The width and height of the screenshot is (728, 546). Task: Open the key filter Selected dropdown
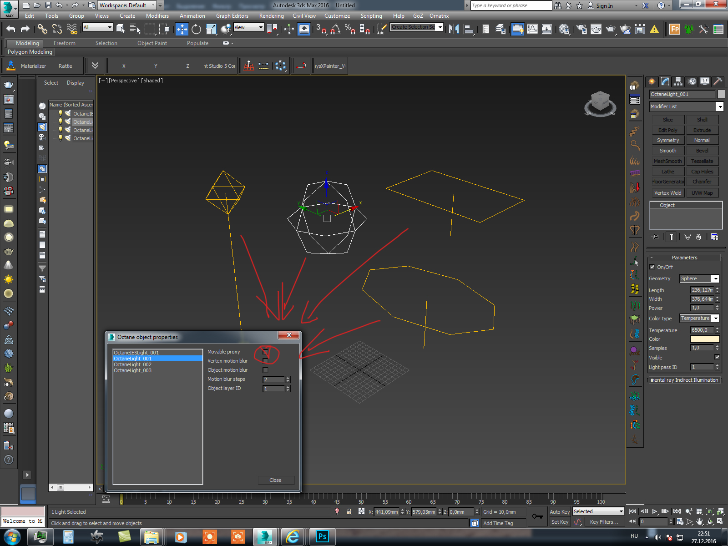click(x=598, y=511)
